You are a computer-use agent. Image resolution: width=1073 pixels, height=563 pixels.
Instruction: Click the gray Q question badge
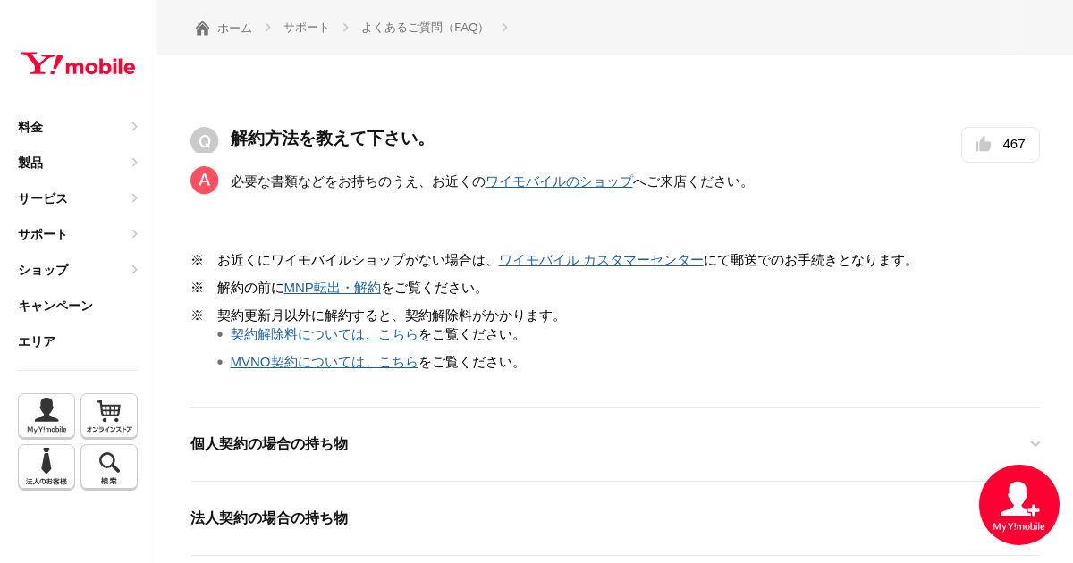(x=204, y=140)
